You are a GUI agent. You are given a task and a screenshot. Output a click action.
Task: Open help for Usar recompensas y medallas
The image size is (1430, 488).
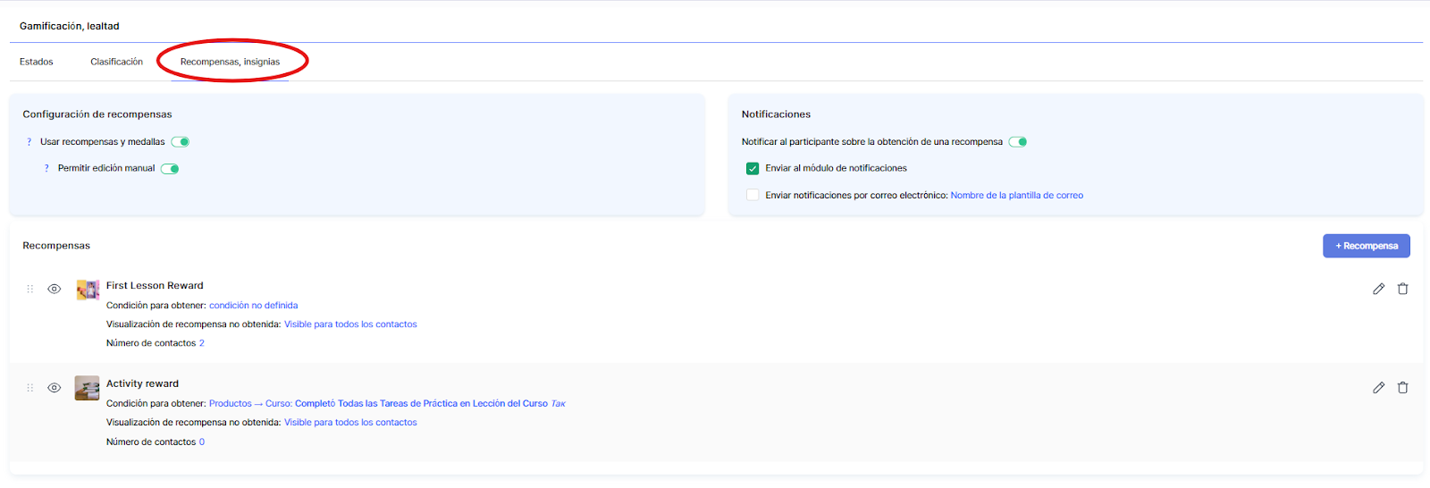click(x=29, y=142)
